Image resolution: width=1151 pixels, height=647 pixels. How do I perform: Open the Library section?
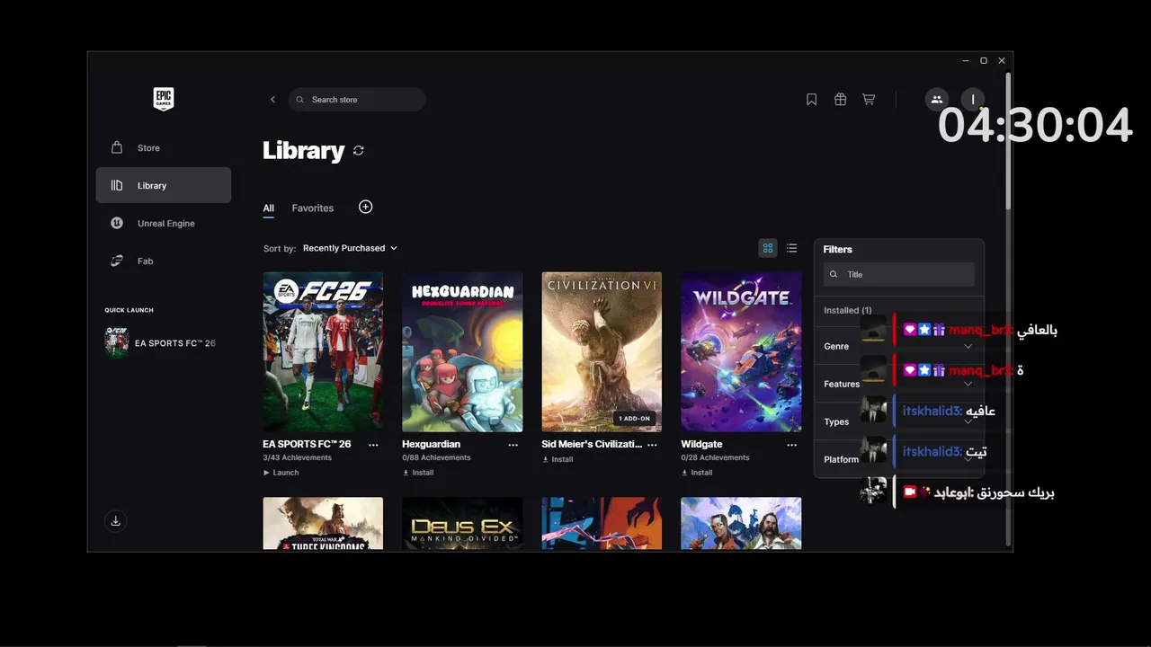click(164, 185)
